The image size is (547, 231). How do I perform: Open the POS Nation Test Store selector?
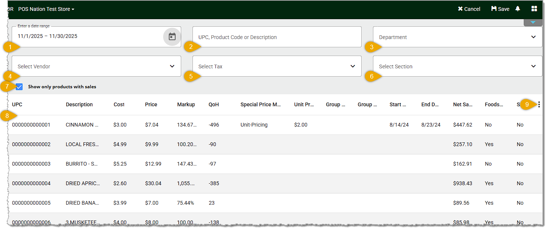click(46, 9)
